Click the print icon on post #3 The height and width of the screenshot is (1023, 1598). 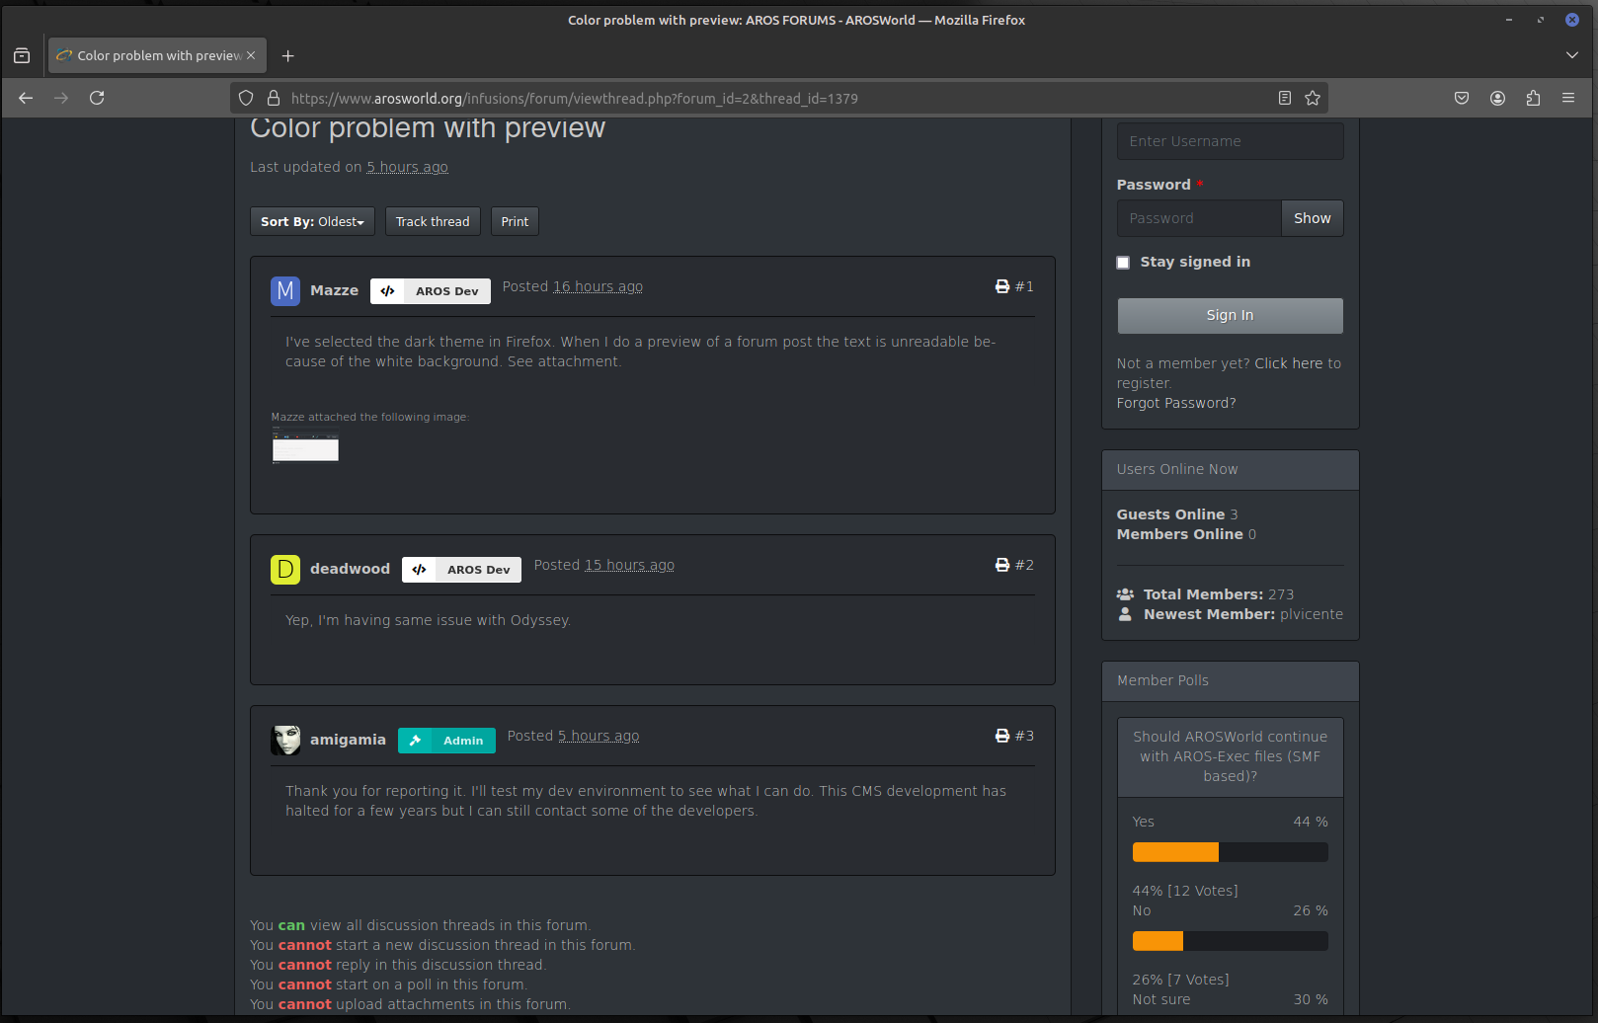(1002, 736)
